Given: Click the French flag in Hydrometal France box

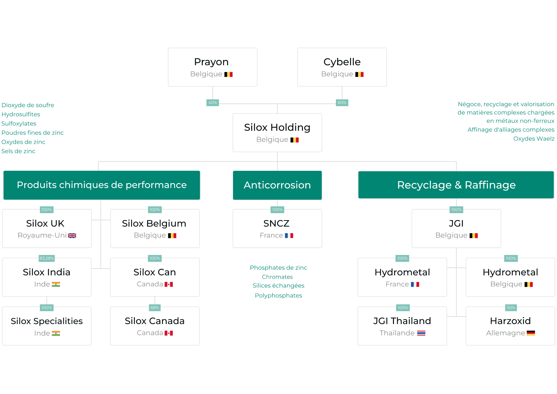Looking at the screenshot, I should pyautogui.click(x=415, y=284).
